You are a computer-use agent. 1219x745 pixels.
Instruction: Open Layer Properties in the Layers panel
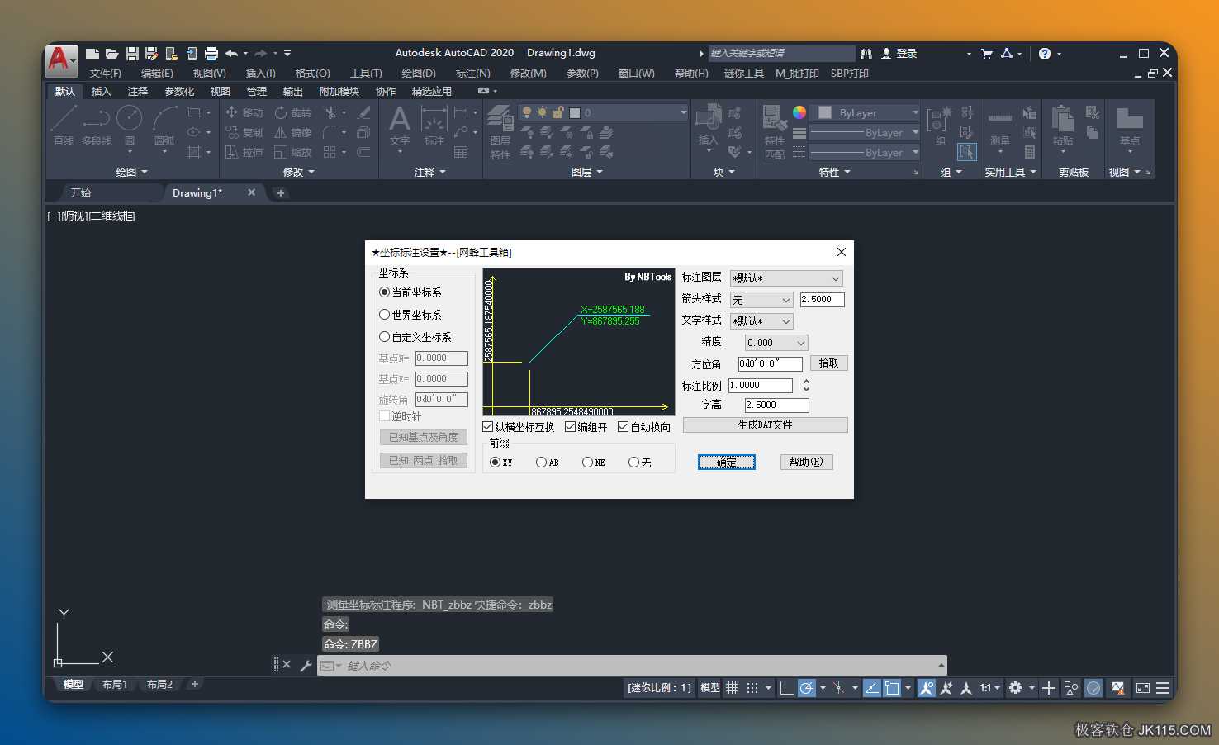(500, 131)
